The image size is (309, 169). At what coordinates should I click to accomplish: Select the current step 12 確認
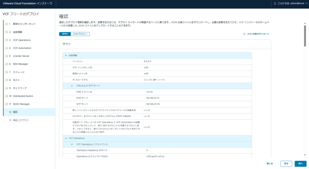[x=29, y=112]
